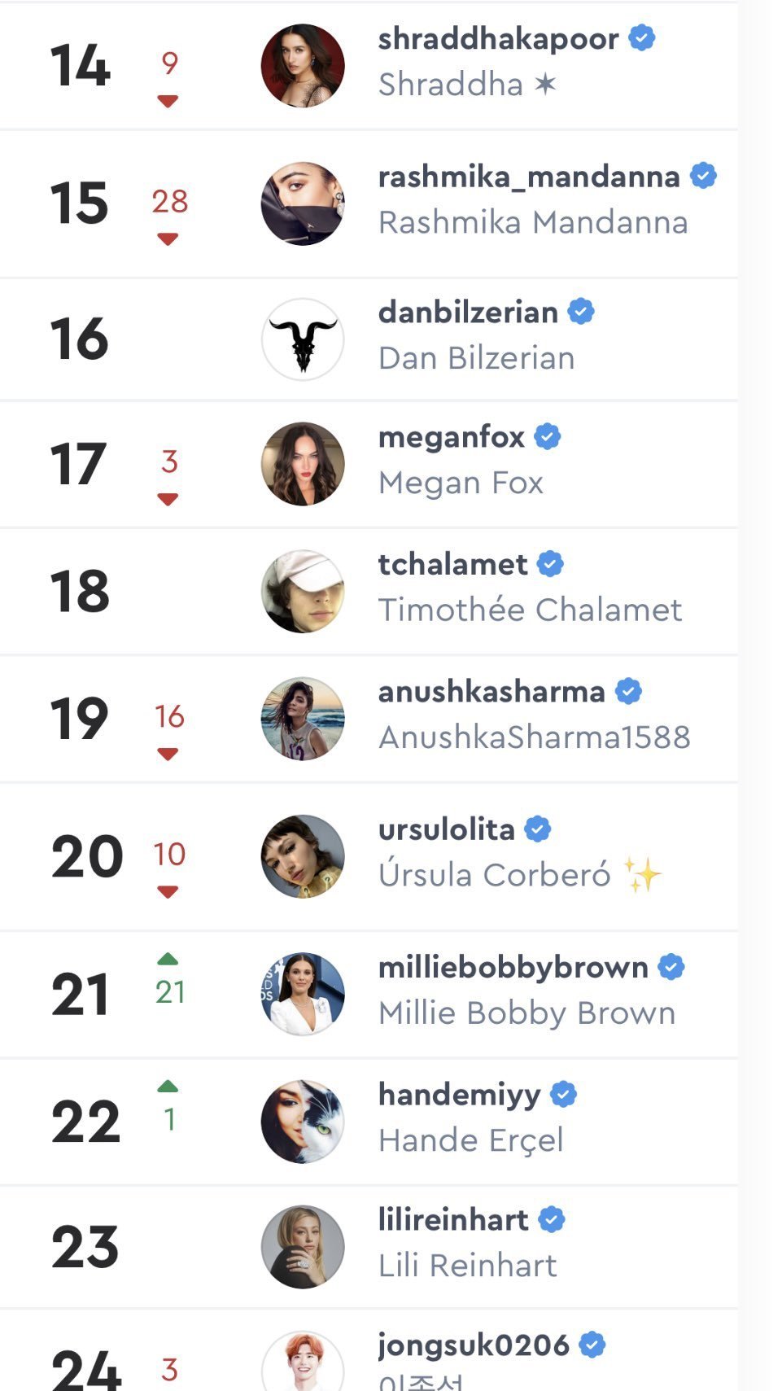Select the milliebobbybrown username
Viewport: 782px width, 1391px height.
coord(513,968)
